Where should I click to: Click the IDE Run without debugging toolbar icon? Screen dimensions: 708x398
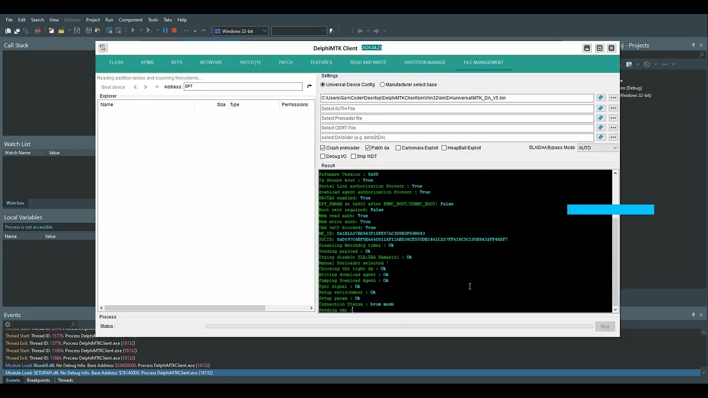[149, 31]
